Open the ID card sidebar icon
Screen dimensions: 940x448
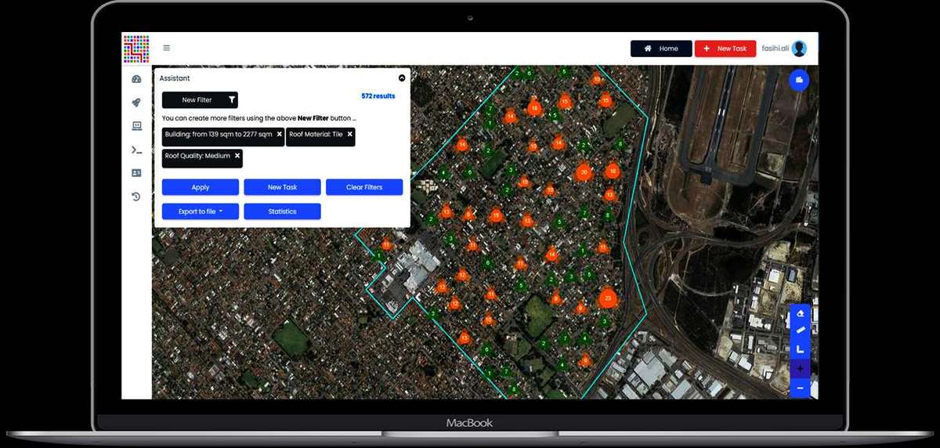136,173
